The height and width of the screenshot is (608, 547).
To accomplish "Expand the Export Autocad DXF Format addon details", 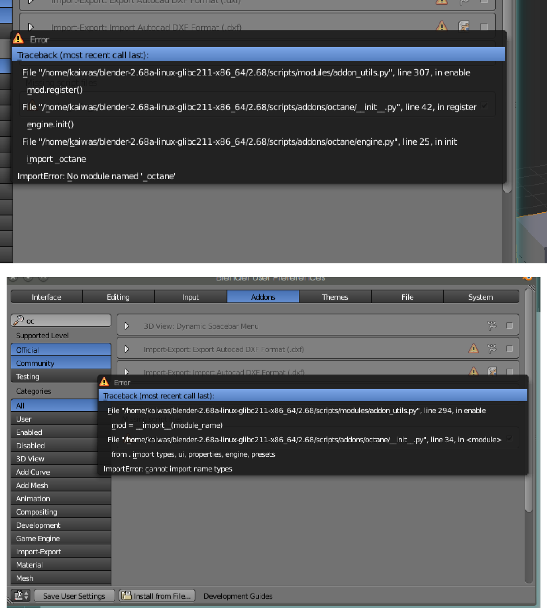I will [x=127, y=349].
